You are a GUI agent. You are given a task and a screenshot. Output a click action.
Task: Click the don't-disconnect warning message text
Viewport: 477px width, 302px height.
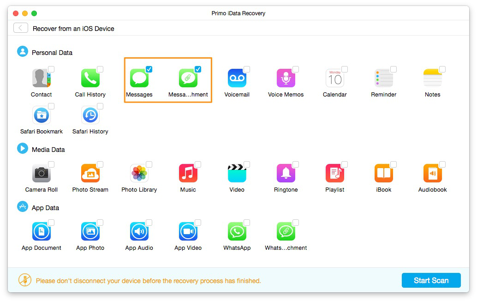click(149, 281)
